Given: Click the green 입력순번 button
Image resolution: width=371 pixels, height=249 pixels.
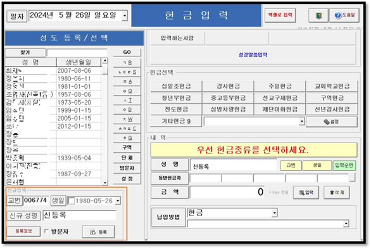Looking at the screenshot, I should pyautogui.click(x=344, y=165).
